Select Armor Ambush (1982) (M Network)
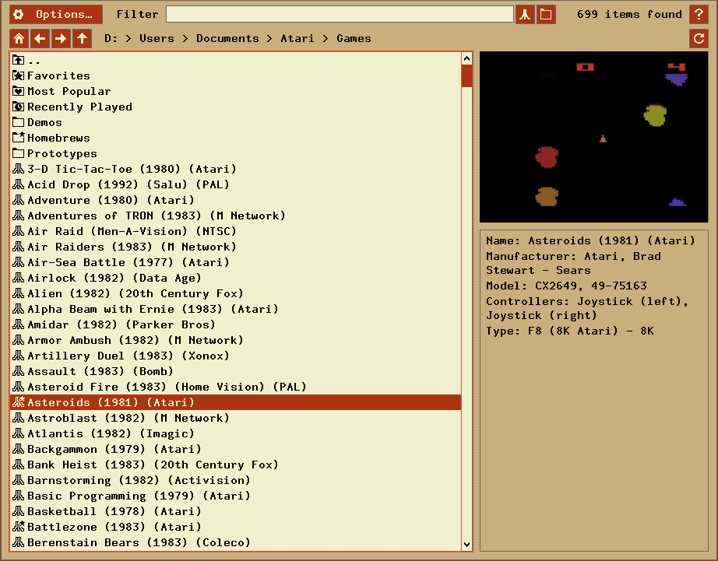718x561 pixels. 235,341
